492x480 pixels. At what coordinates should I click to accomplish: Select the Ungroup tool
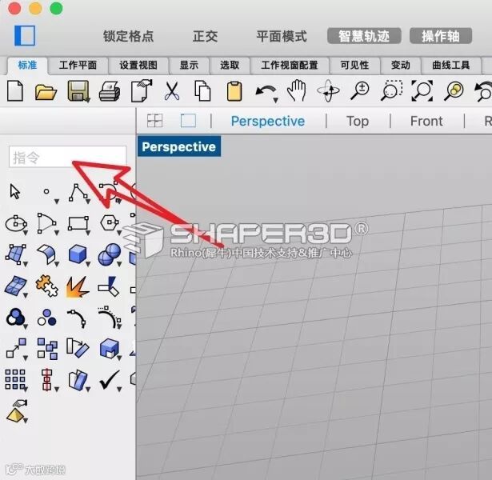coord(46,318)
